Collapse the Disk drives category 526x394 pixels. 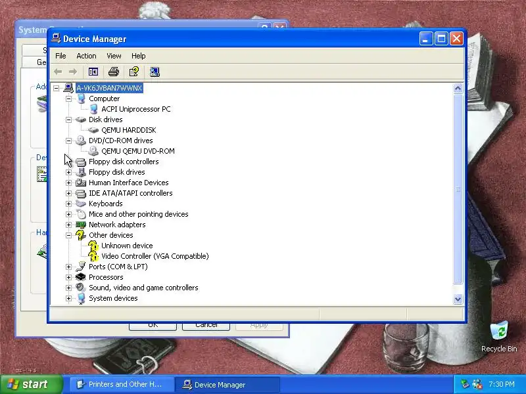coord(69,120)
